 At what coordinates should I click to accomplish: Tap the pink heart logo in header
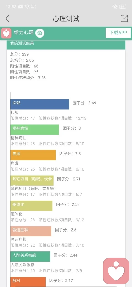click(6, 33)
